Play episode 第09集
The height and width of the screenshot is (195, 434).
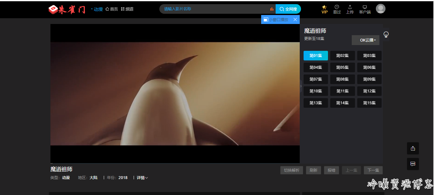(x=369, y=79)
